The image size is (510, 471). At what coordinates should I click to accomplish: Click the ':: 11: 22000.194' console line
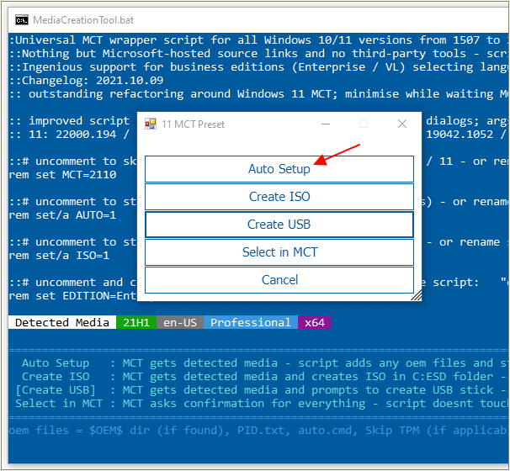click(69, 135)
